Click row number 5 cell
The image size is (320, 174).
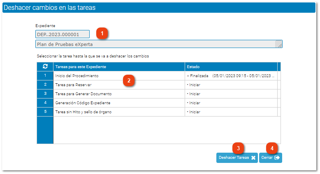pyautogui.click(x=45, y=112)
